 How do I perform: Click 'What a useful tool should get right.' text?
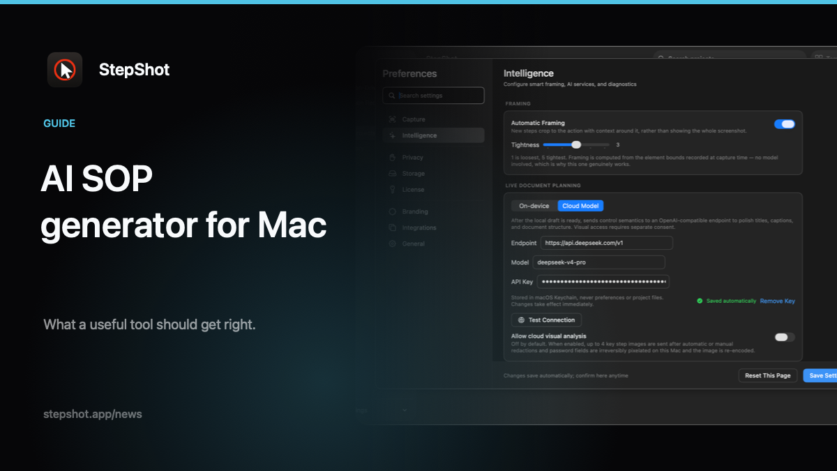tap(149, 324)
